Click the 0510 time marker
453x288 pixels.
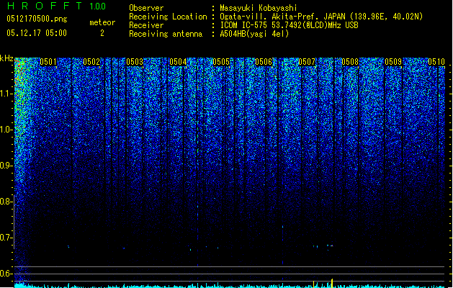pyautogui.click(x=436, y=62)
